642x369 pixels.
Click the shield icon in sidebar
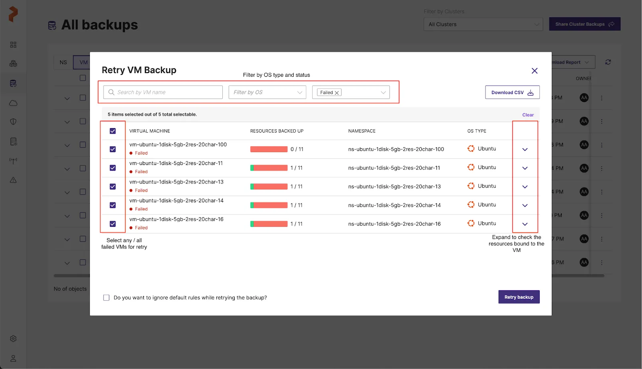point(13,122)
